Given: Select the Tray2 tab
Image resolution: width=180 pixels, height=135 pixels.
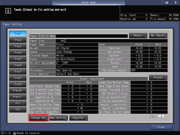Looking at the screenshot, I should click(x=18, y=40).
